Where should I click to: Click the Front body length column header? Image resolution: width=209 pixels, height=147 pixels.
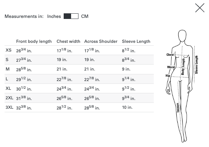point(34,41)
